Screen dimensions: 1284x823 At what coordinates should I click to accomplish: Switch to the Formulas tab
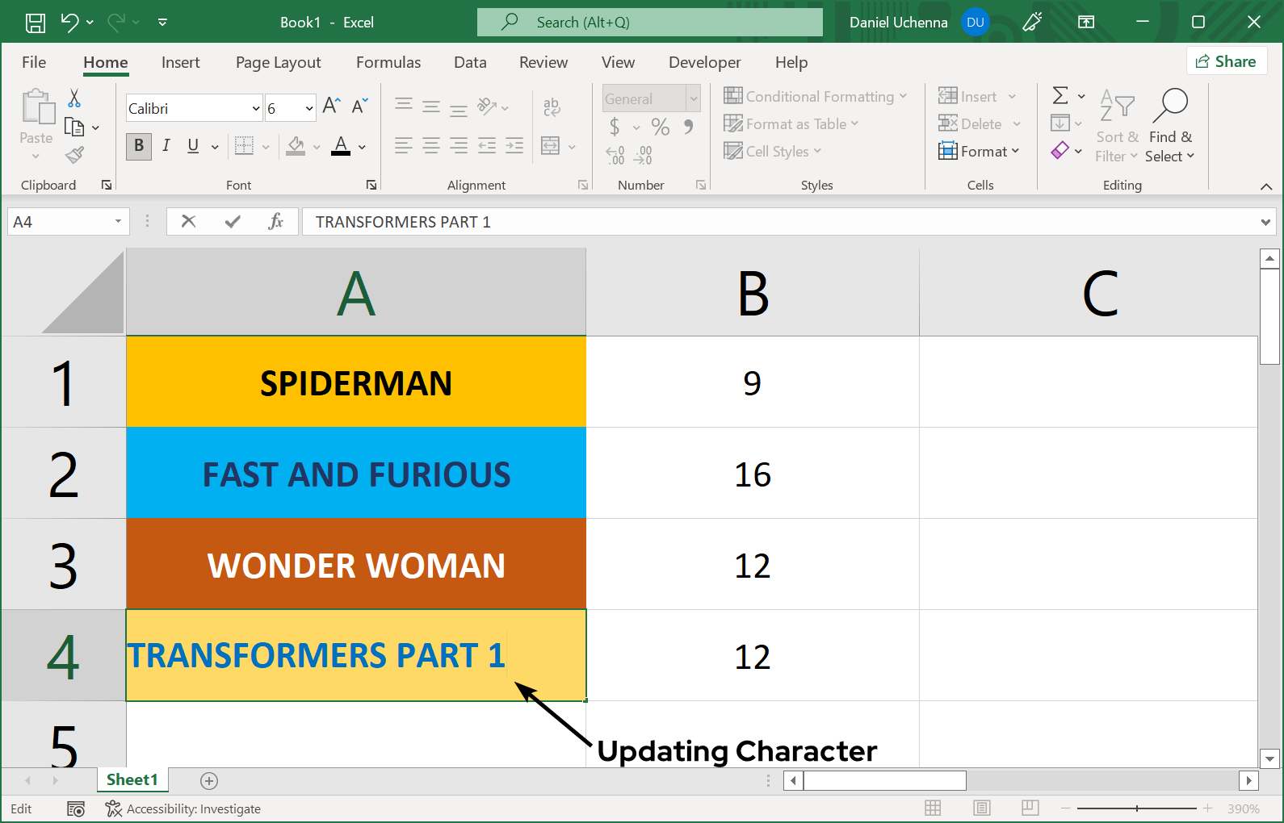coord(388,62)
